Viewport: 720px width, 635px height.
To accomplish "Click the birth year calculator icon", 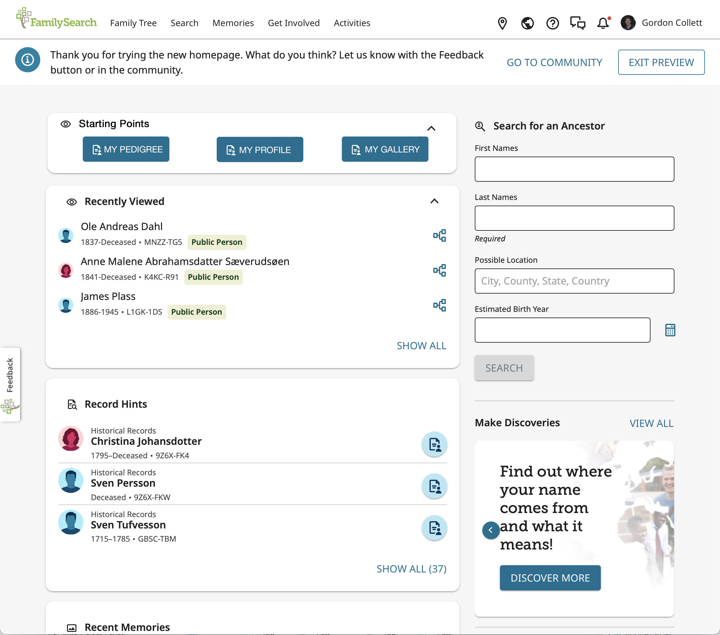I will 670,330.
